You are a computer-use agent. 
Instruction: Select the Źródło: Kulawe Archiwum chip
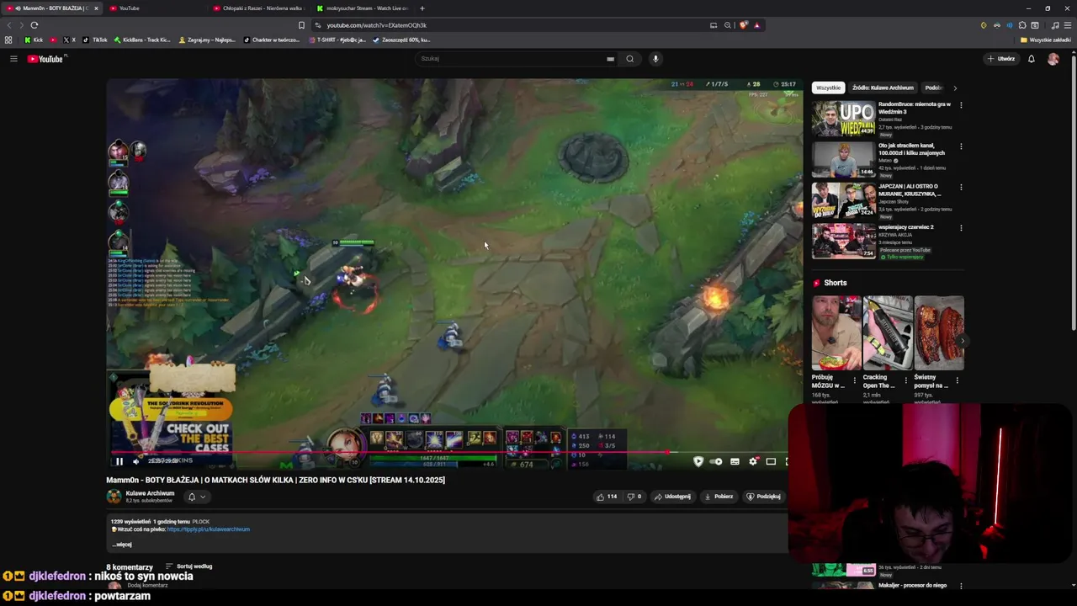883,88
